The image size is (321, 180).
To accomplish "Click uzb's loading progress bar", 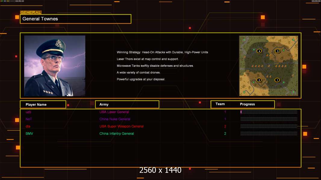I will (269, 112).
